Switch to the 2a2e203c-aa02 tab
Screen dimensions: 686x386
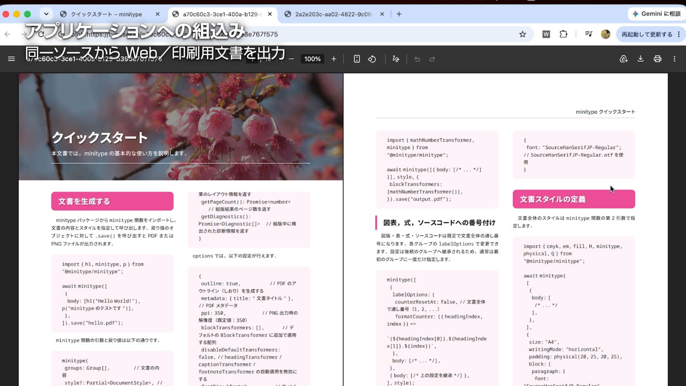point(335,14)
